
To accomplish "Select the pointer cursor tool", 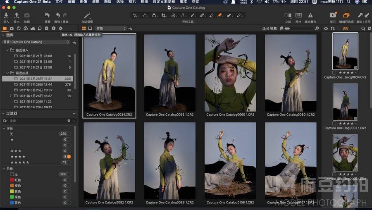I will click(135, 15).
